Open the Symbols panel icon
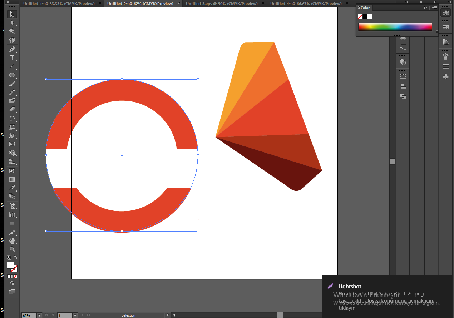The image size is (454, 318). 445,76
